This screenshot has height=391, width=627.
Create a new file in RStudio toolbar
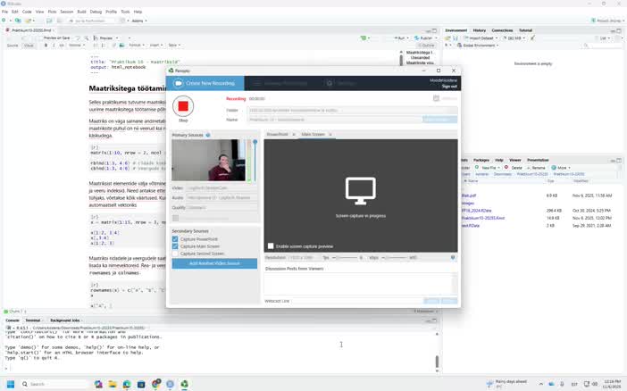pos(4,21)
